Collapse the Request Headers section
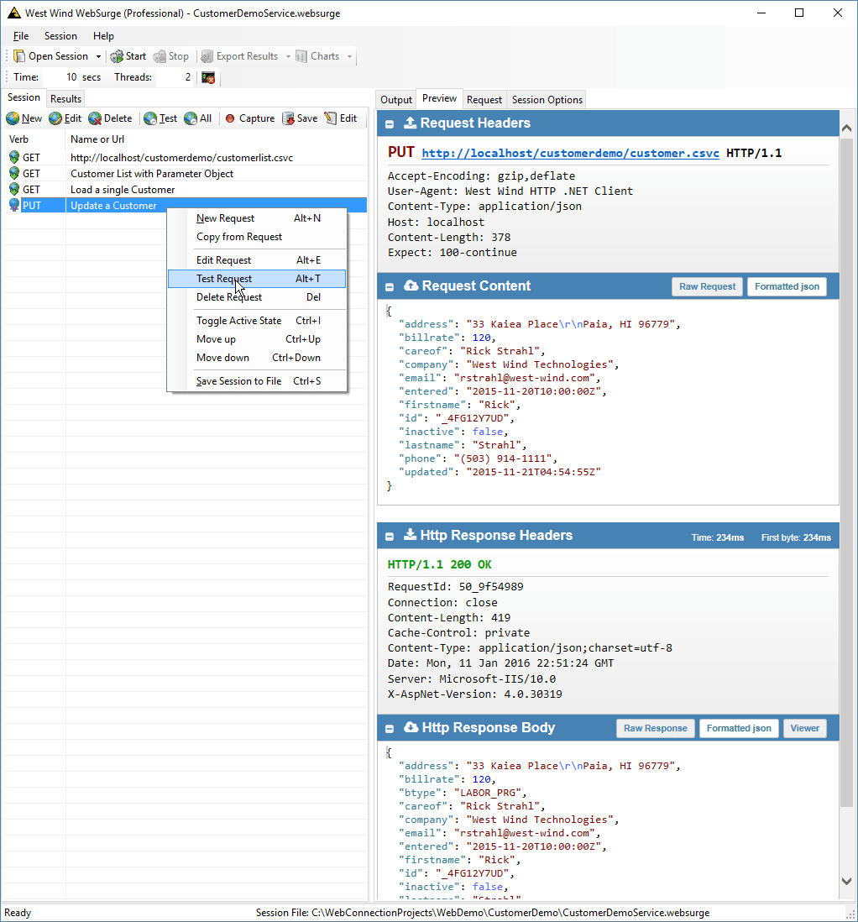 [x=390, y=124]
